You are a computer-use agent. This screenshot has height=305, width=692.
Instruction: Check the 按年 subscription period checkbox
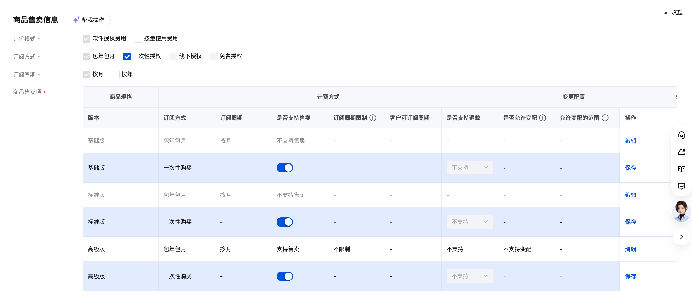coord(116,74)
